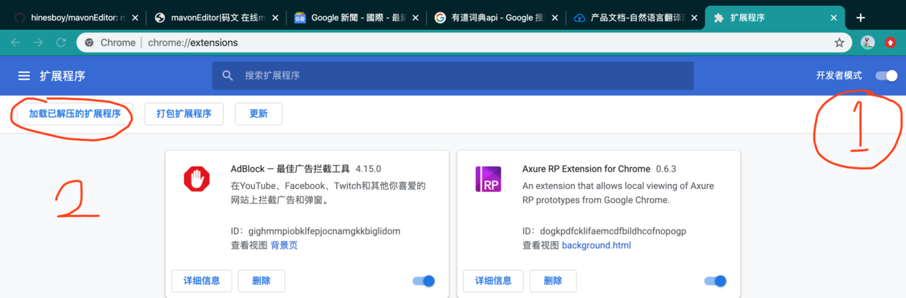
Task: Click the Axure ID dogkpdfcklifaemcdfbildhcofnopogp text
Action: (x=613, y=232)
